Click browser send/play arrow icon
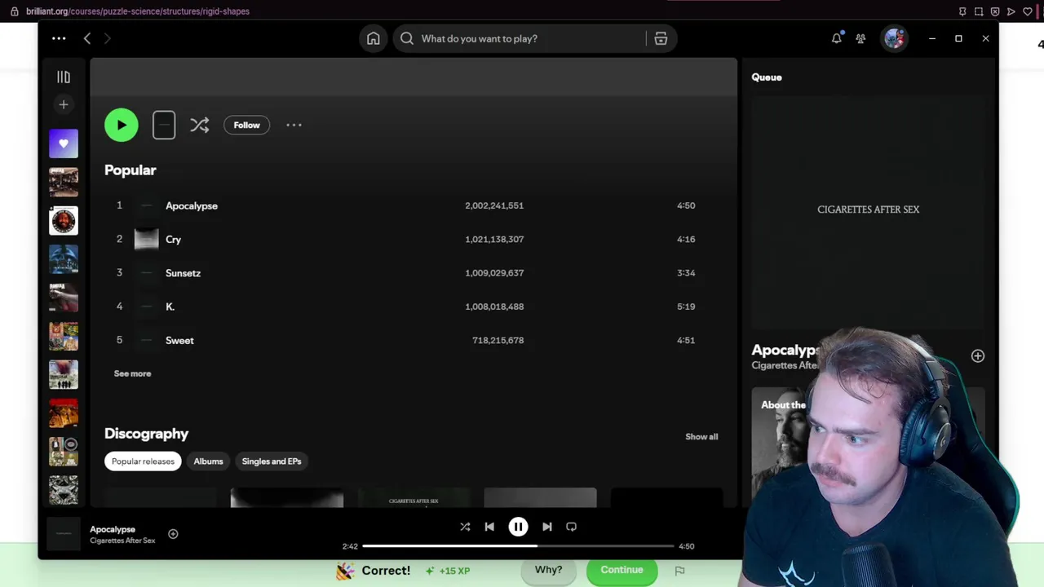The image size is (1044, 587). coord(1011,11)
